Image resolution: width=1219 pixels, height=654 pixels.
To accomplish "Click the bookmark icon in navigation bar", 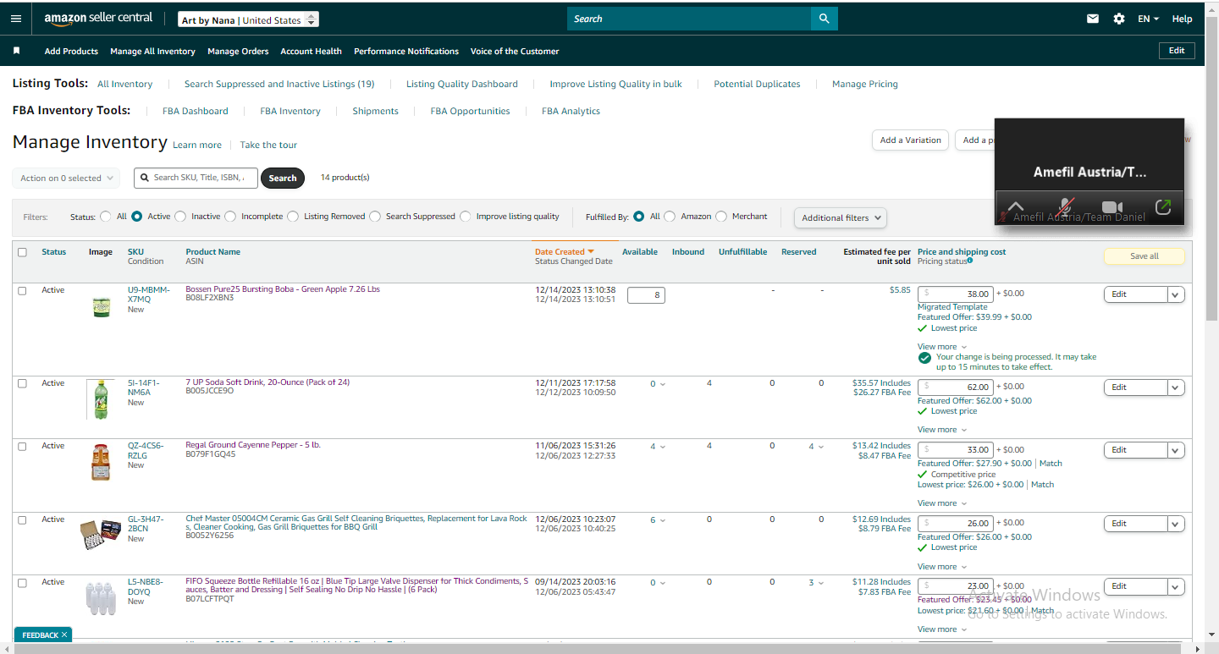I will (x=16, y=51).
